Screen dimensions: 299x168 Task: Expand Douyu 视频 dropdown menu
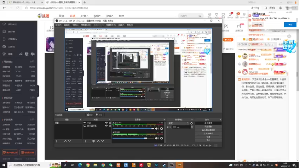(97, 16)
